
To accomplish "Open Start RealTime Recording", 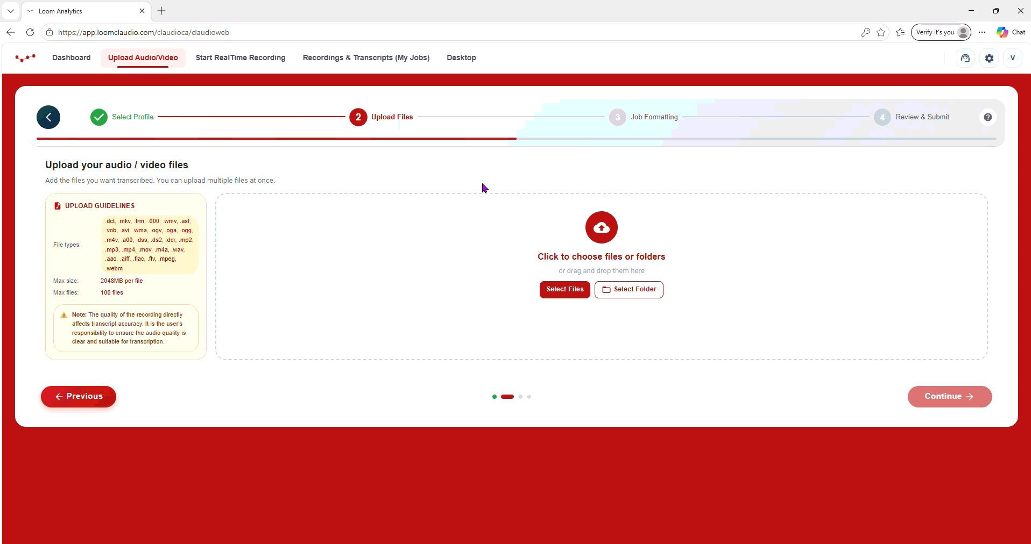I will coord(241,58).
